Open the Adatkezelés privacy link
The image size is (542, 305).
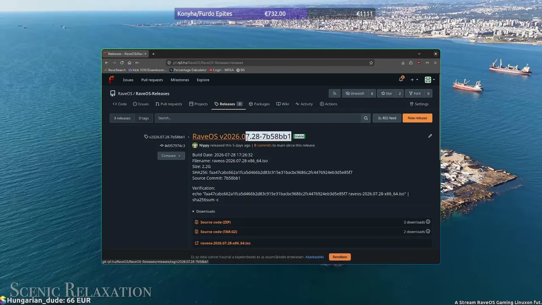315,257
